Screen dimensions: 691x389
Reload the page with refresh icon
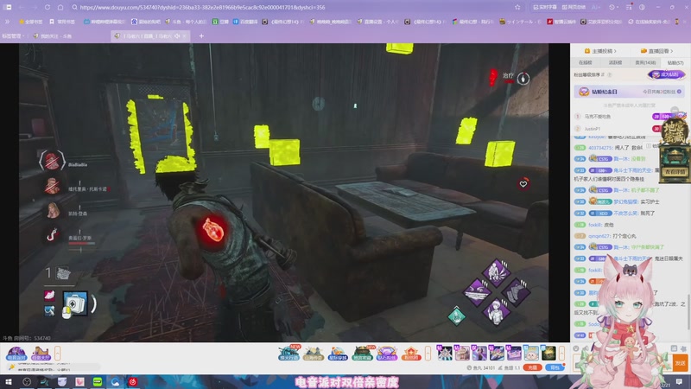click(x=48, y=8)
